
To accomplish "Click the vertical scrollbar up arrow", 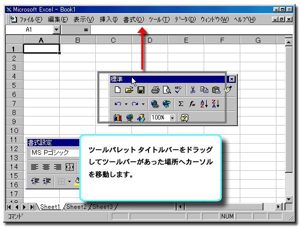I will 289,42.
